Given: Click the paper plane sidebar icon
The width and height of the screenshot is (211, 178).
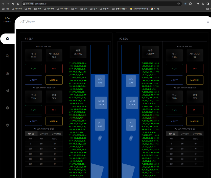Looking at the screenshot, I should [x=7, y=91].
